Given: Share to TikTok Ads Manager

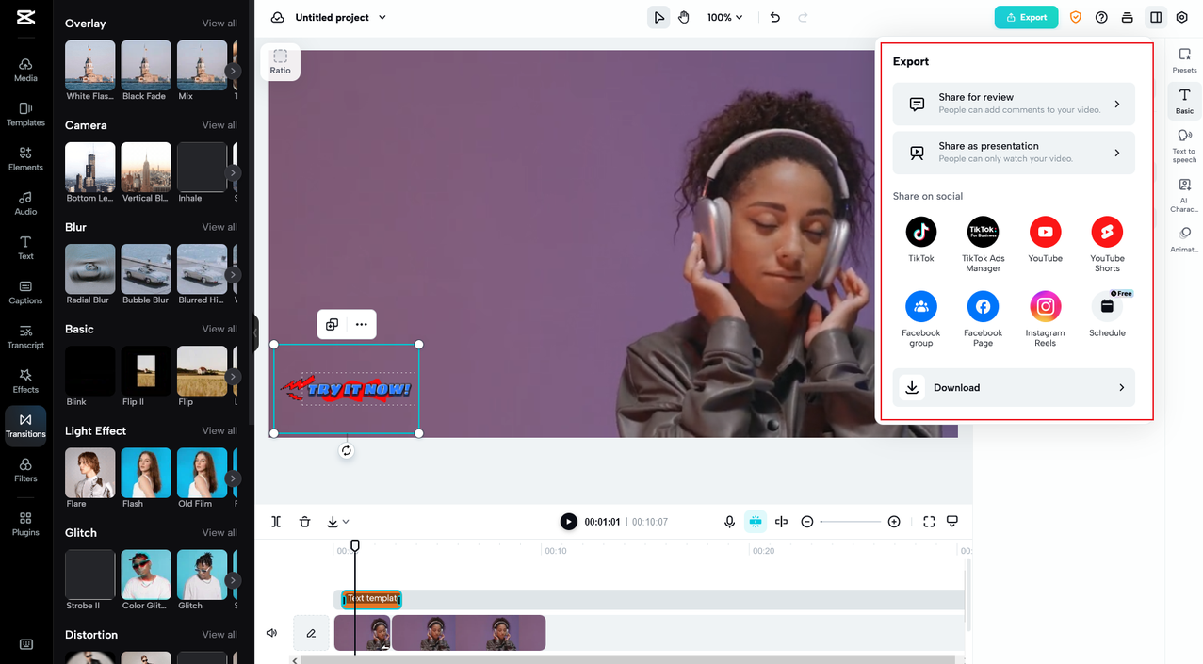Looking at the screenshot, I should click(x=983, y=244).
